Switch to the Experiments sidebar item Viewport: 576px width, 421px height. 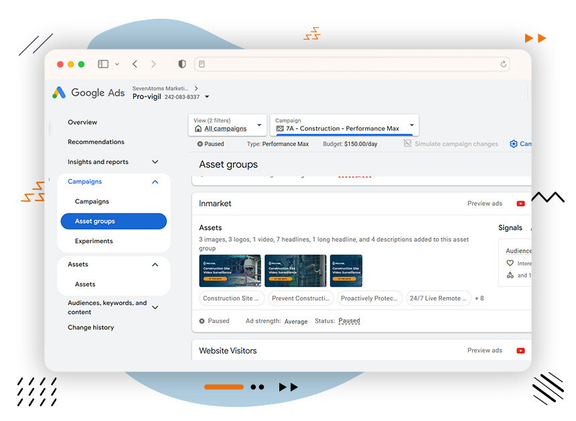point(94,241)
